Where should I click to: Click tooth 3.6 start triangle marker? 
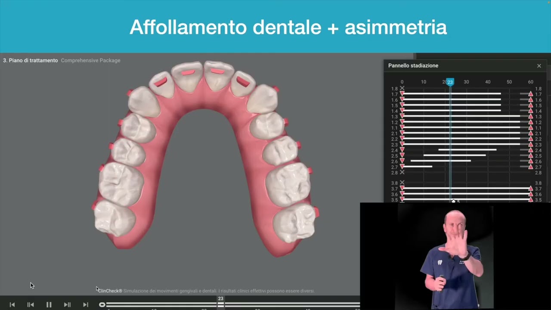(x=402, y=194)
